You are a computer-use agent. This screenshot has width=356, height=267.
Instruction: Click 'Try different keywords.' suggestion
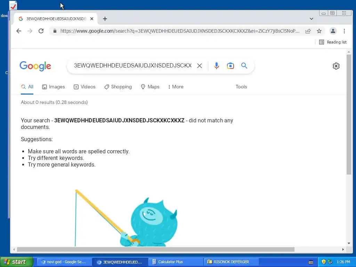click(x=56, y=158)
